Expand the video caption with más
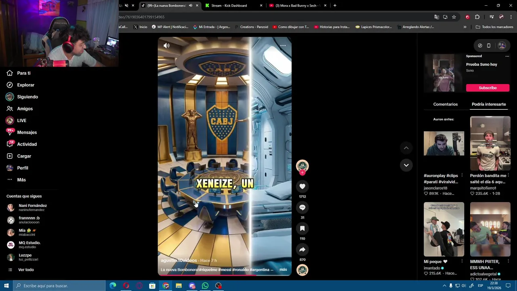 (283, 270)
